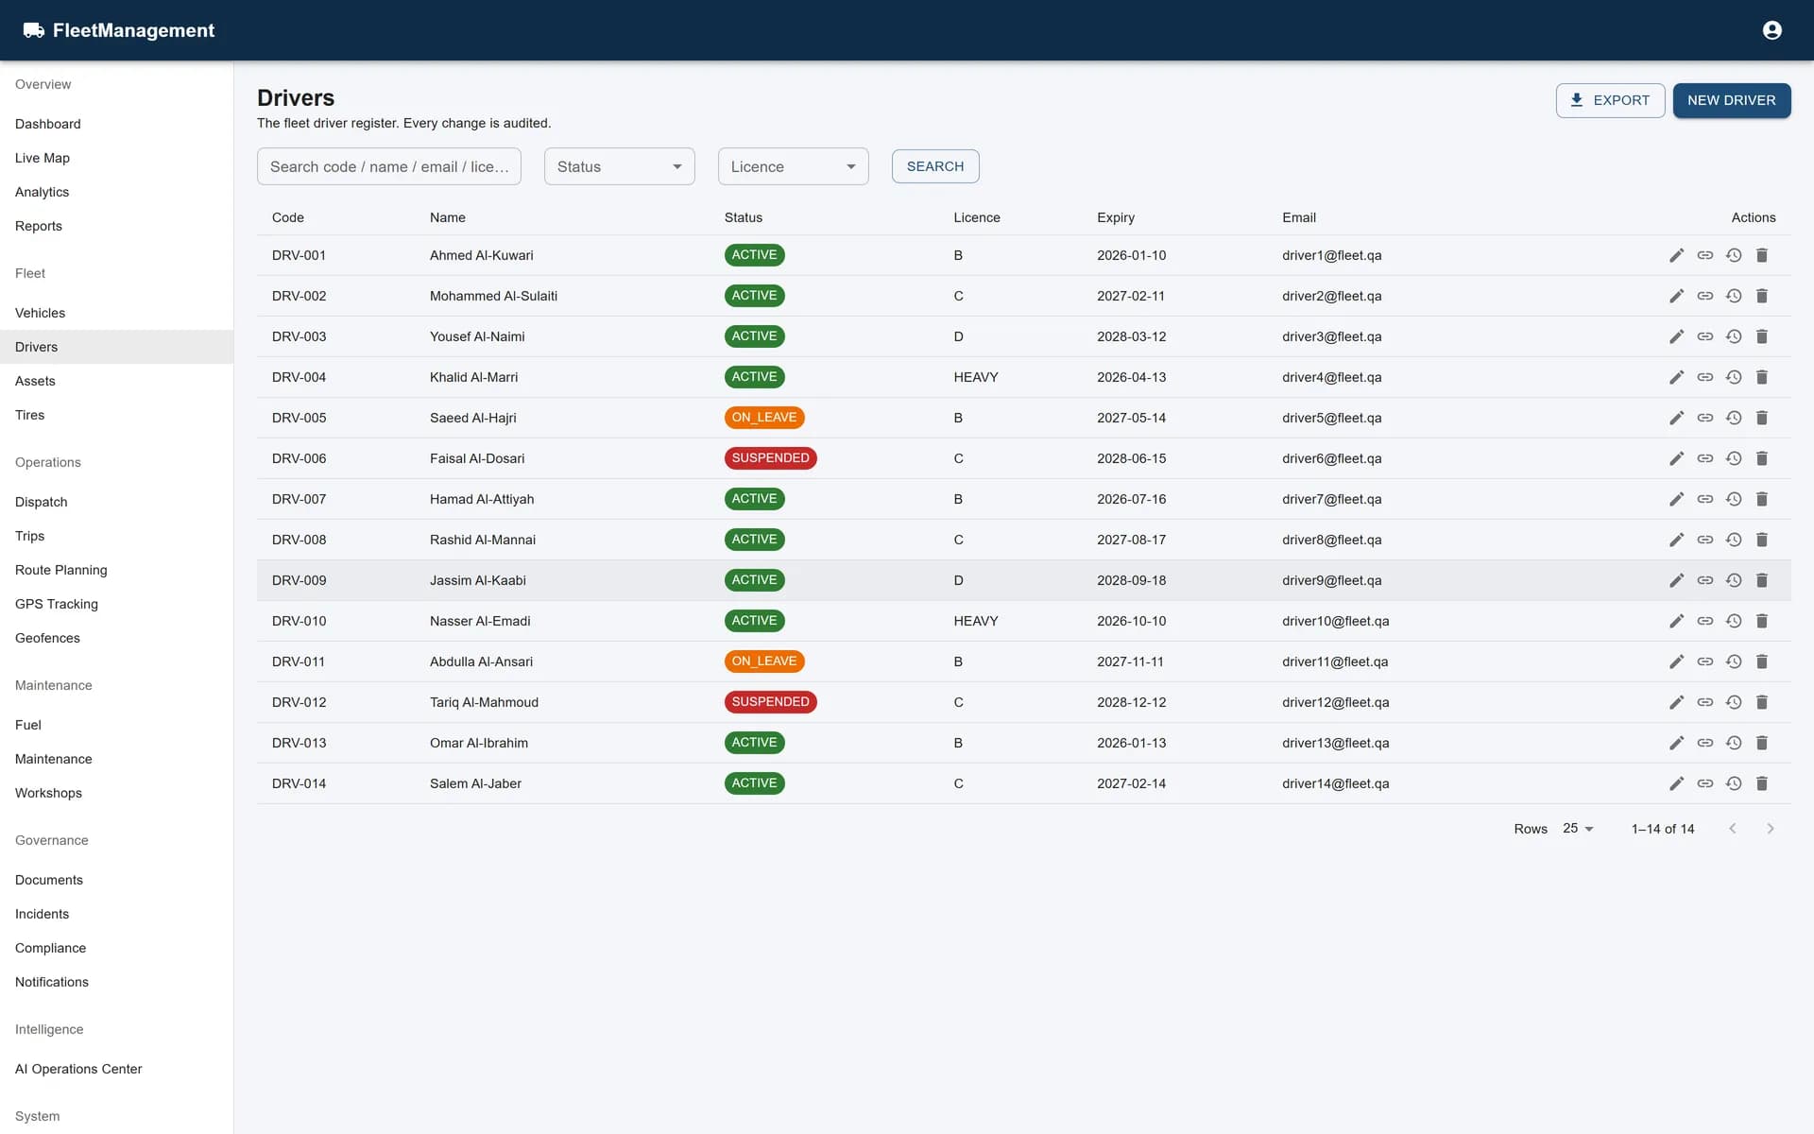Viewport: 1814px width, 1134px height.
Task: Edit driver DRV-008 Rashid Al-Mannai
Action: click(1676, 540)
